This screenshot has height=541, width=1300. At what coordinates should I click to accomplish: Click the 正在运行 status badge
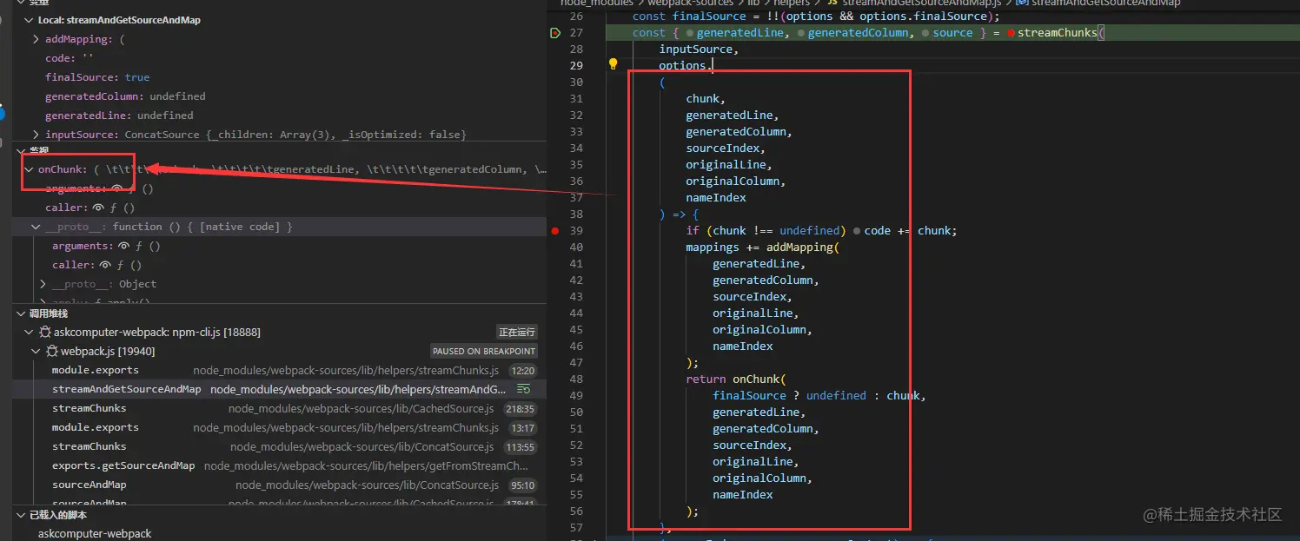tap(517, 333)
